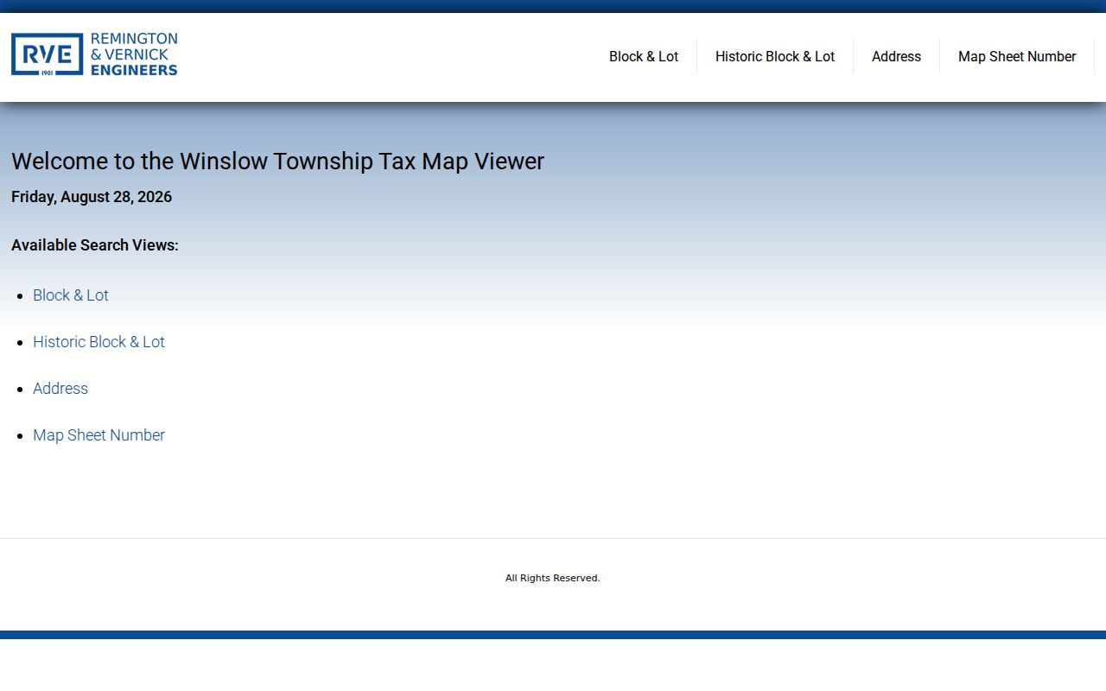Choose Map Sheet Number in top navigation
The image size is (1106, 691).
tap(1017, 56)
